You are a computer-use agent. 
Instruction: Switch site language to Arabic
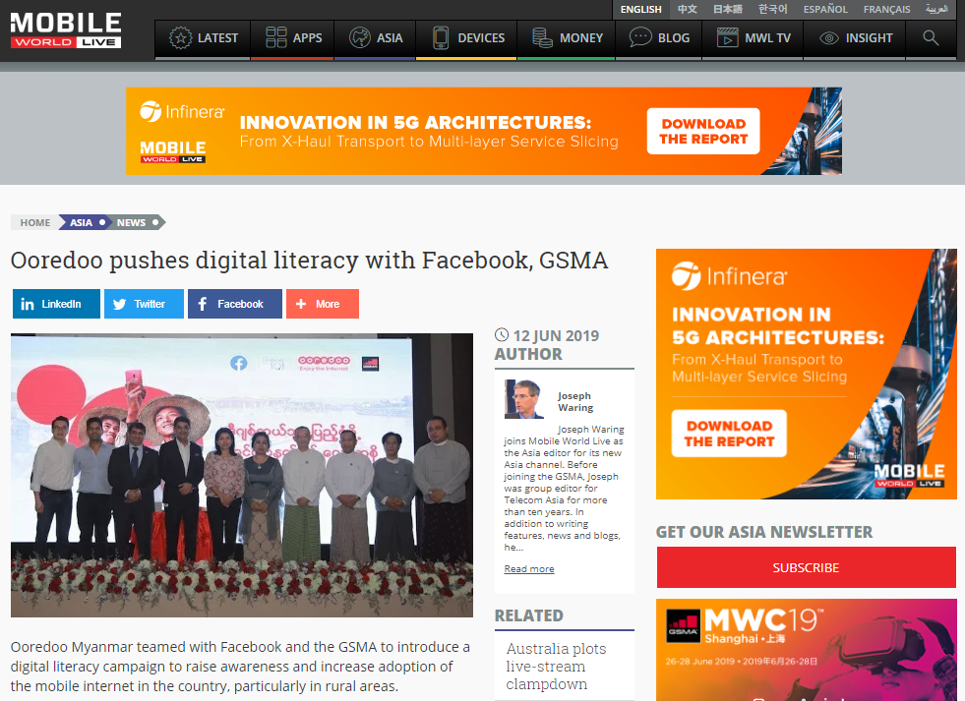(x=936, y=9)
